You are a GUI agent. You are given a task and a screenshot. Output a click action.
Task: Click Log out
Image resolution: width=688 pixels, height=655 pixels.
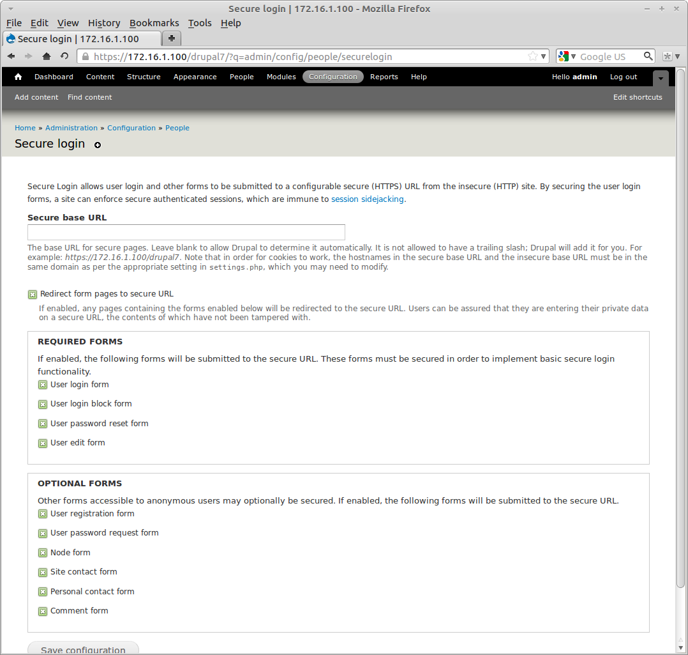[x=624, y=77]
